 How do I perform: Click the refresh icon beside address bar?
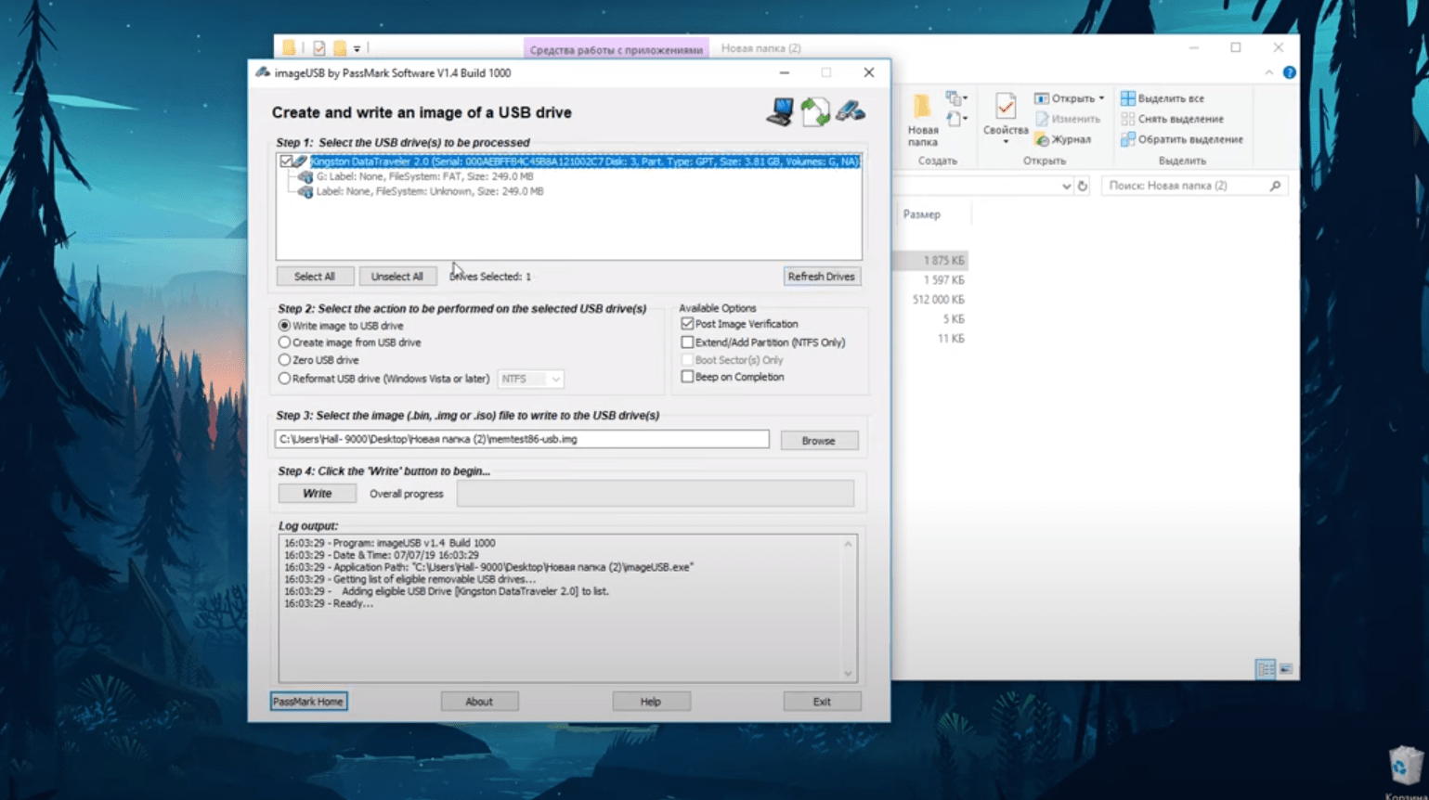(1083, 187)
